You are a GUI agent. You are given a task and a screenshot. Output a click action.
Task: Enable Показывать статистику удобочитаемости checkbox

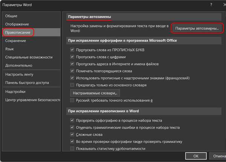click(x=72, y=149)
